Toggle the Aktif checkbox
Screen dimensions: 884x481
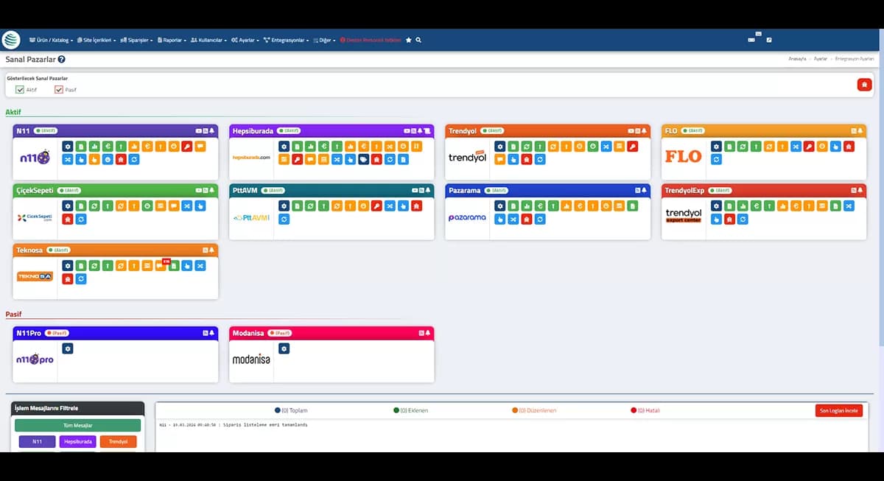click(20, 90)
